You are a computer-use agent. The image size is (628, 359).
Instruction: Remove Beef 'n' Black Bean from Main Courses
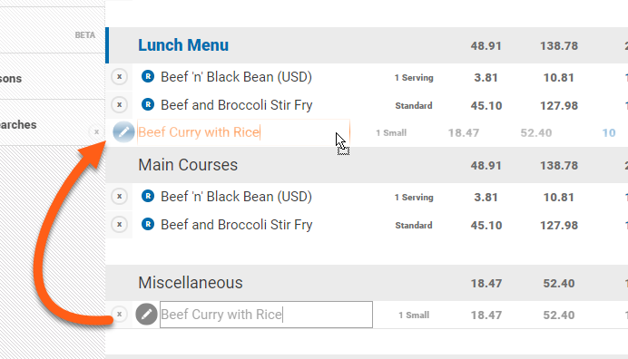click(120, 196)
